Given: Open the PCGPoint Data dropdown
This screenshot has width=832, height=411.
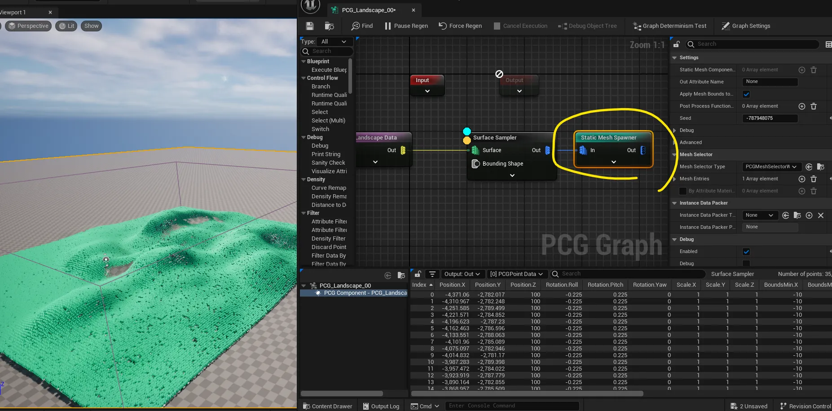Looking at the screenshot, I should click(516, 274).
